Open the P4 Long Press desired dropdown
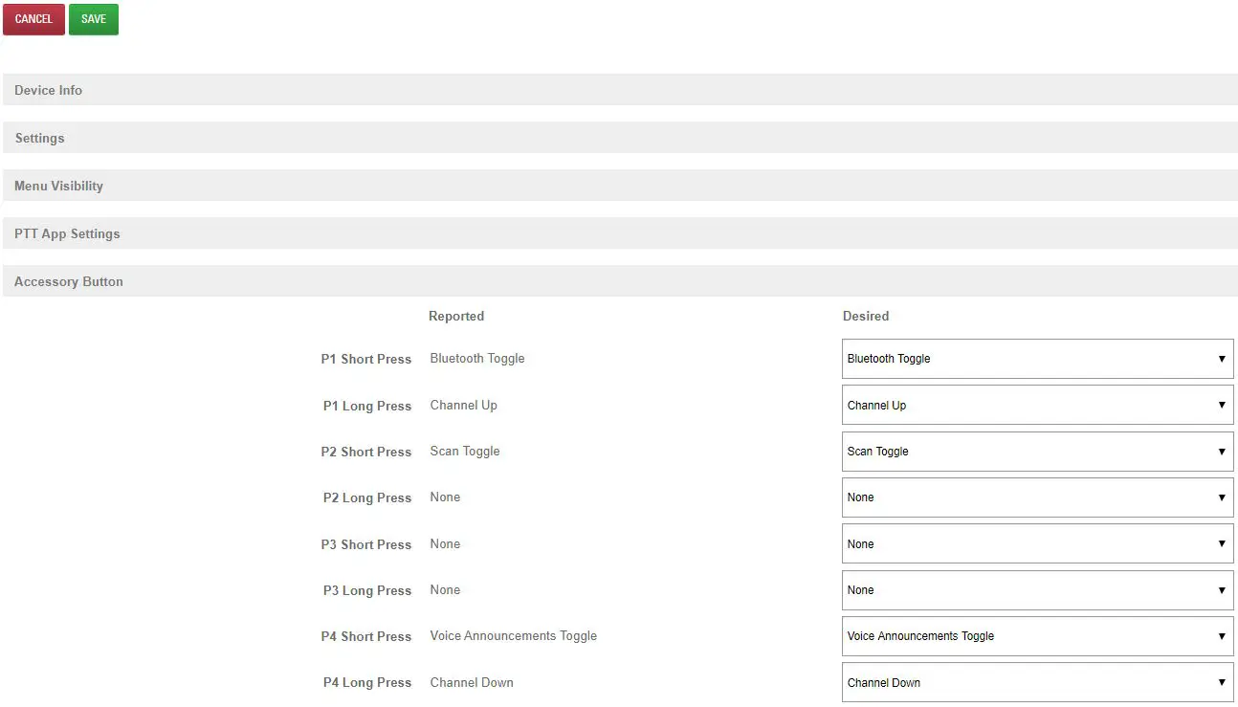 [1037, 682]
